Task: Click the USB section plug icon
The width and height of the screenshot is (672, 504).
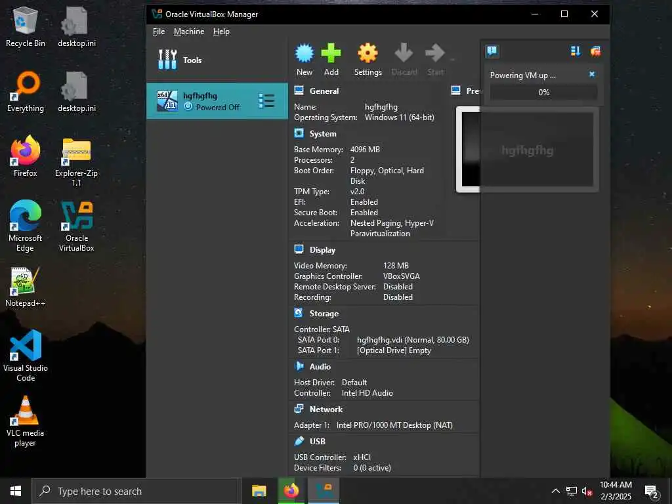Action: click(299, 441)
